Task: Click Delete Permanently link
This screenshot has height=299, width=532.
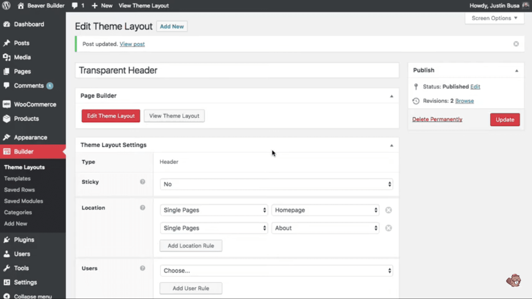Action: [x=437, y=119]
